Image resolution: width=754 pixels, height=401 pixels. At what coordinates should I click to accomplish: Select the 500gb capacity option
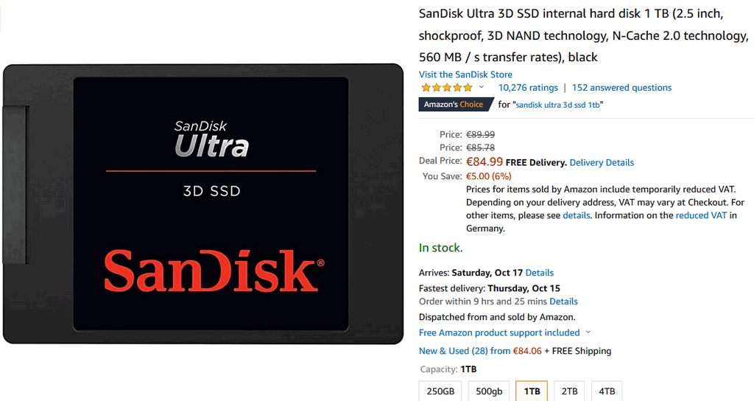[489, 391]
